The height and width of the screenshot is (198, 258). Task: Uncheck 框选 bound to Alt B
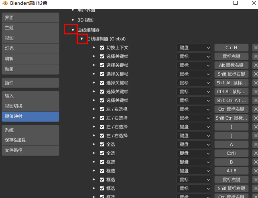coord(102,171)
